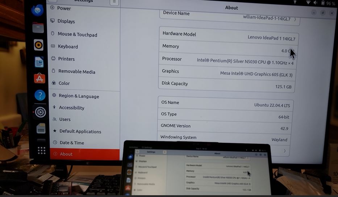
Task: Click the clock icon for Date & Time
Action: [x=55, y=142]
